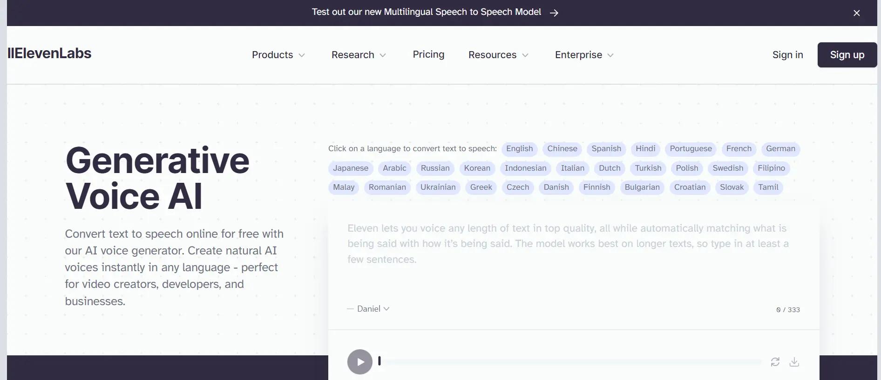Image resolution: width=881 pixels, height=380 pixels.
Task: Close the top announcement banner
Action: point(856,13)
